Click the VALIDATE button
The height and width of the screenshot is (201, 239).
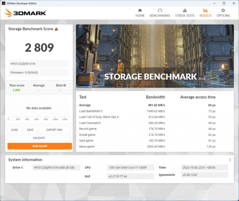[x=39, y=138]
